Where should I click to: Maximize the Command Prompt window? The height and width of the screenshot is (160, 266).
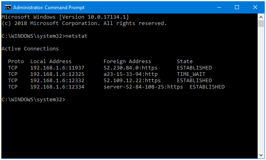pos(237,8)
